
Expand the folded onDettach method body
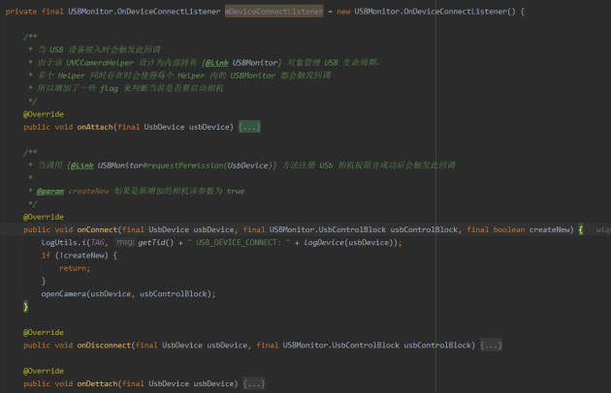pos(254,383)
